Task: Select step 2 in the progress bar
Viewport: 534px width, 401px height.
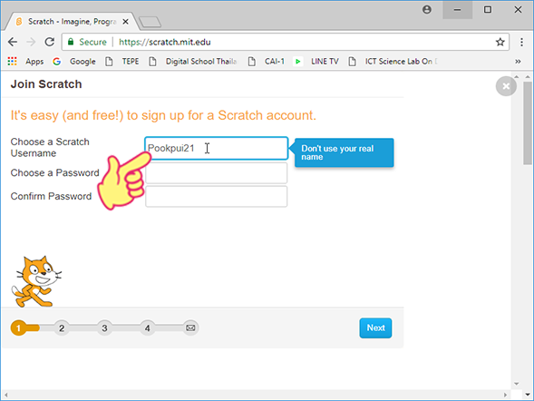Action: pyautogui.click(x=62, y=328)
